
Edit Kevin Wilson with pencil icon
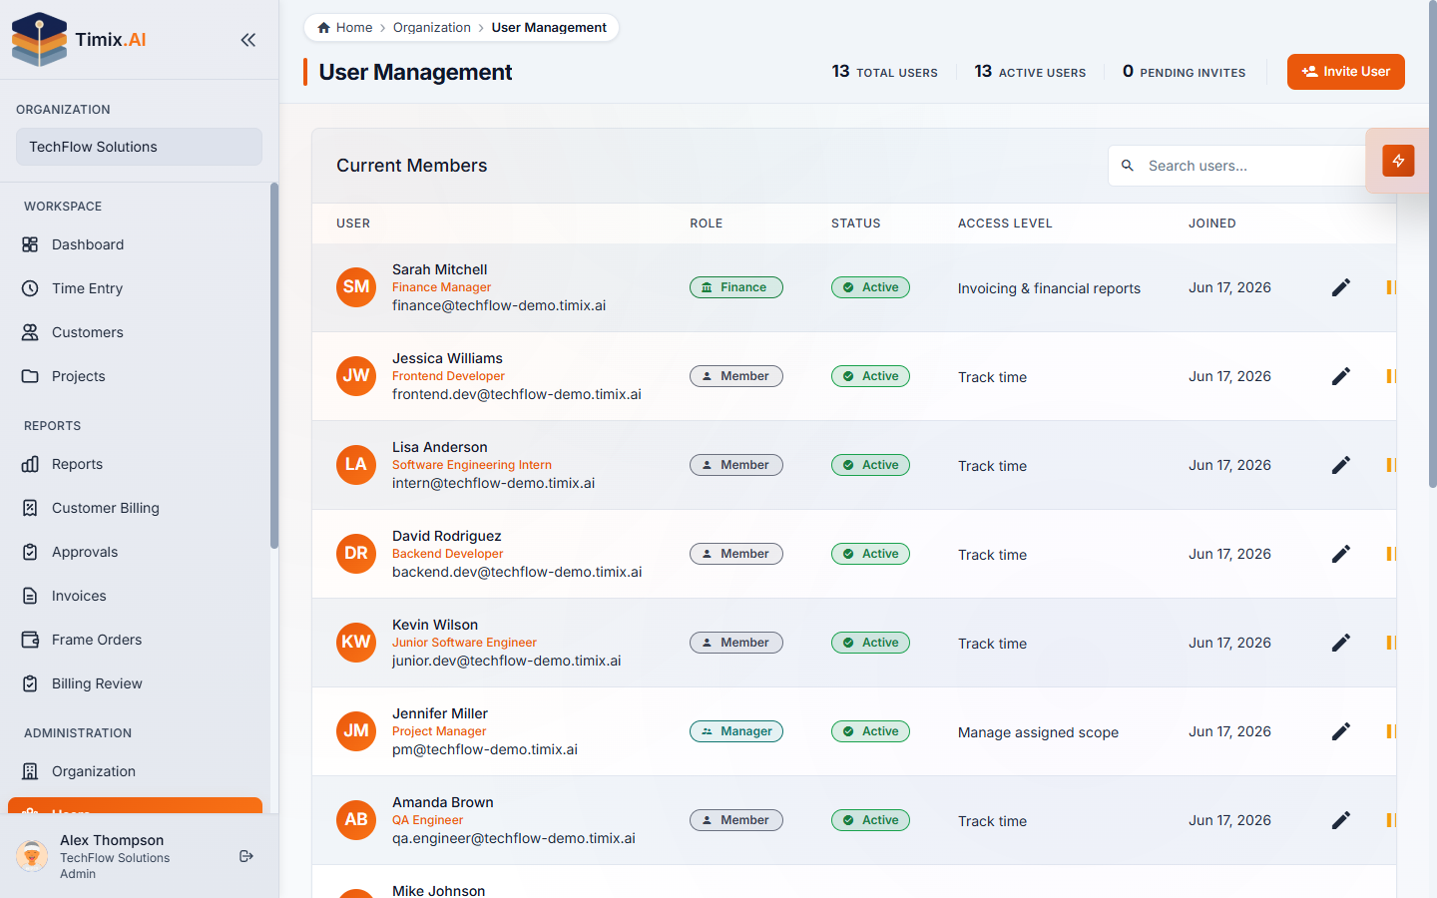click(x=1341, y=643)
